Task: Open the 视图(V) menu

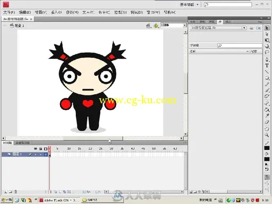Action: coord(41,12)
